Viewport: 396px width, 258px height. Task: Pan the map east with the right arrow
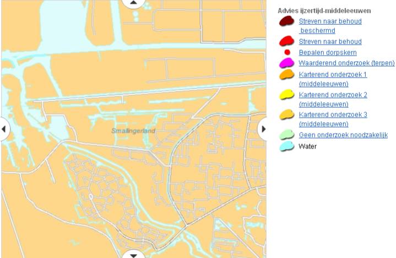263,129
